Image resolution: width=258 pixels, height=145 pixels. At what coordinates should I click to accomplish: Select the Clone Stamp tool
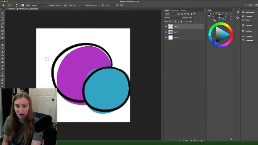pos(2,45)
